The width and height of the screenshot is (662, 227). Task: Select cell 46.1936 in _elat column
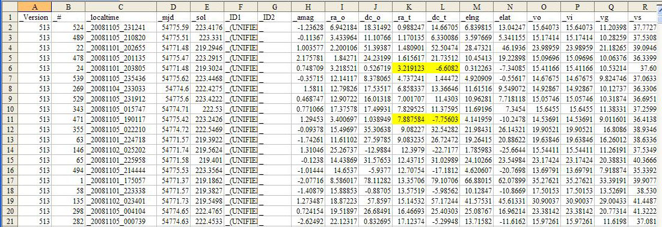pos(510,49)
